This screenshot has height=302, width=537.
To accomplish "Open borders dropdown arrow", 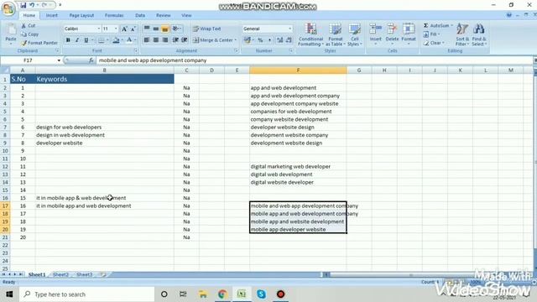I will pos(107,40).
